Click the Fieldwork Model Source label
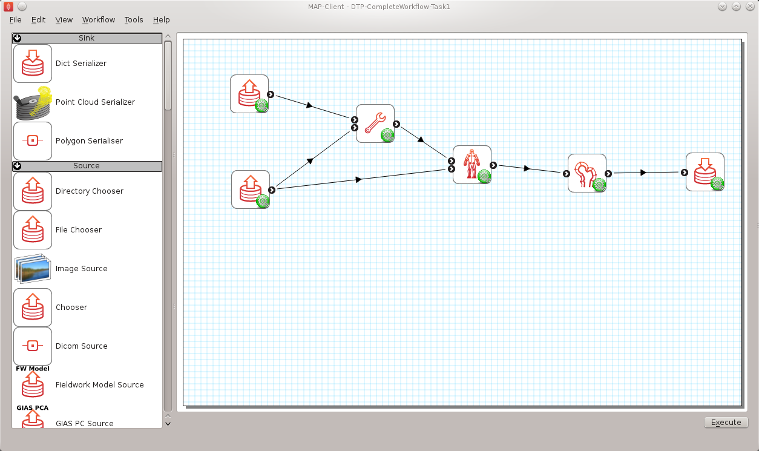The width and height of the screenshot is (759, 451). [100, 385]
